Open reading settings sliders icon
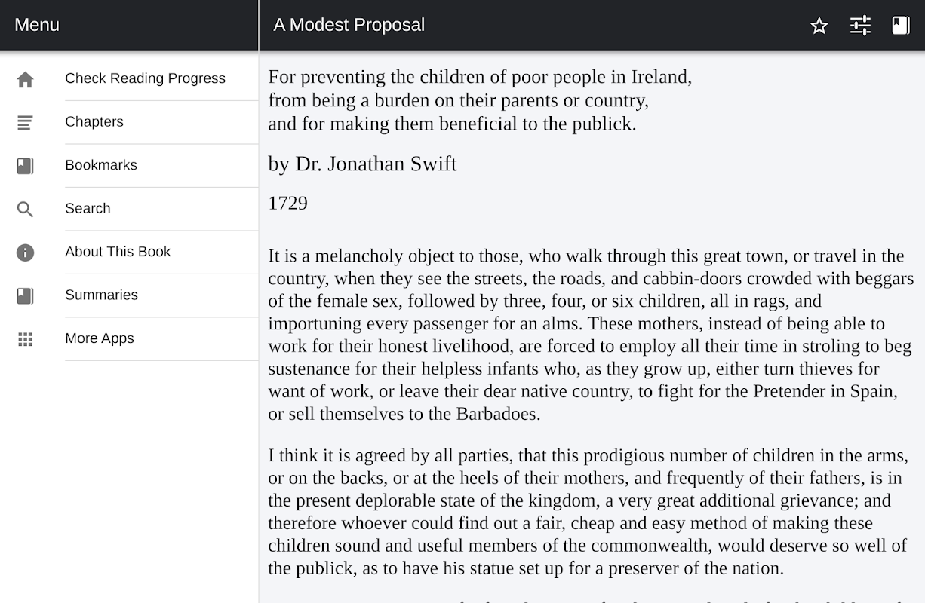Viewport: 925px width, 603px height. [x=860, y=26]
